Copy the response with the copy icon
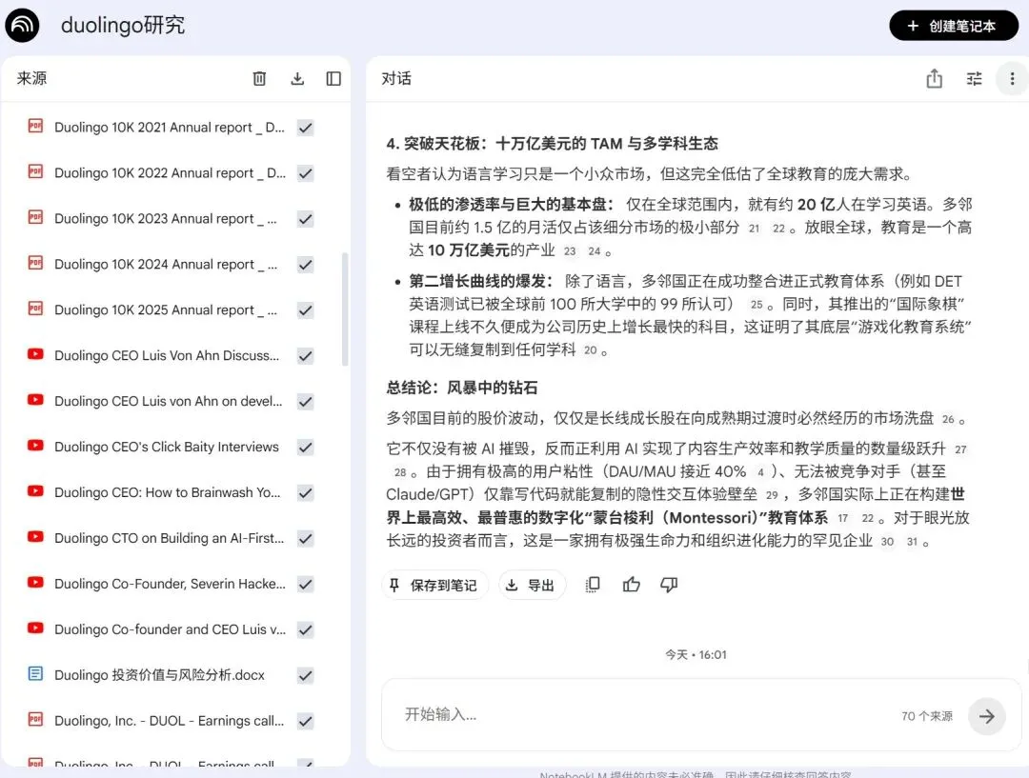Viewport: 1029px width, 778px height. (592, 585)
